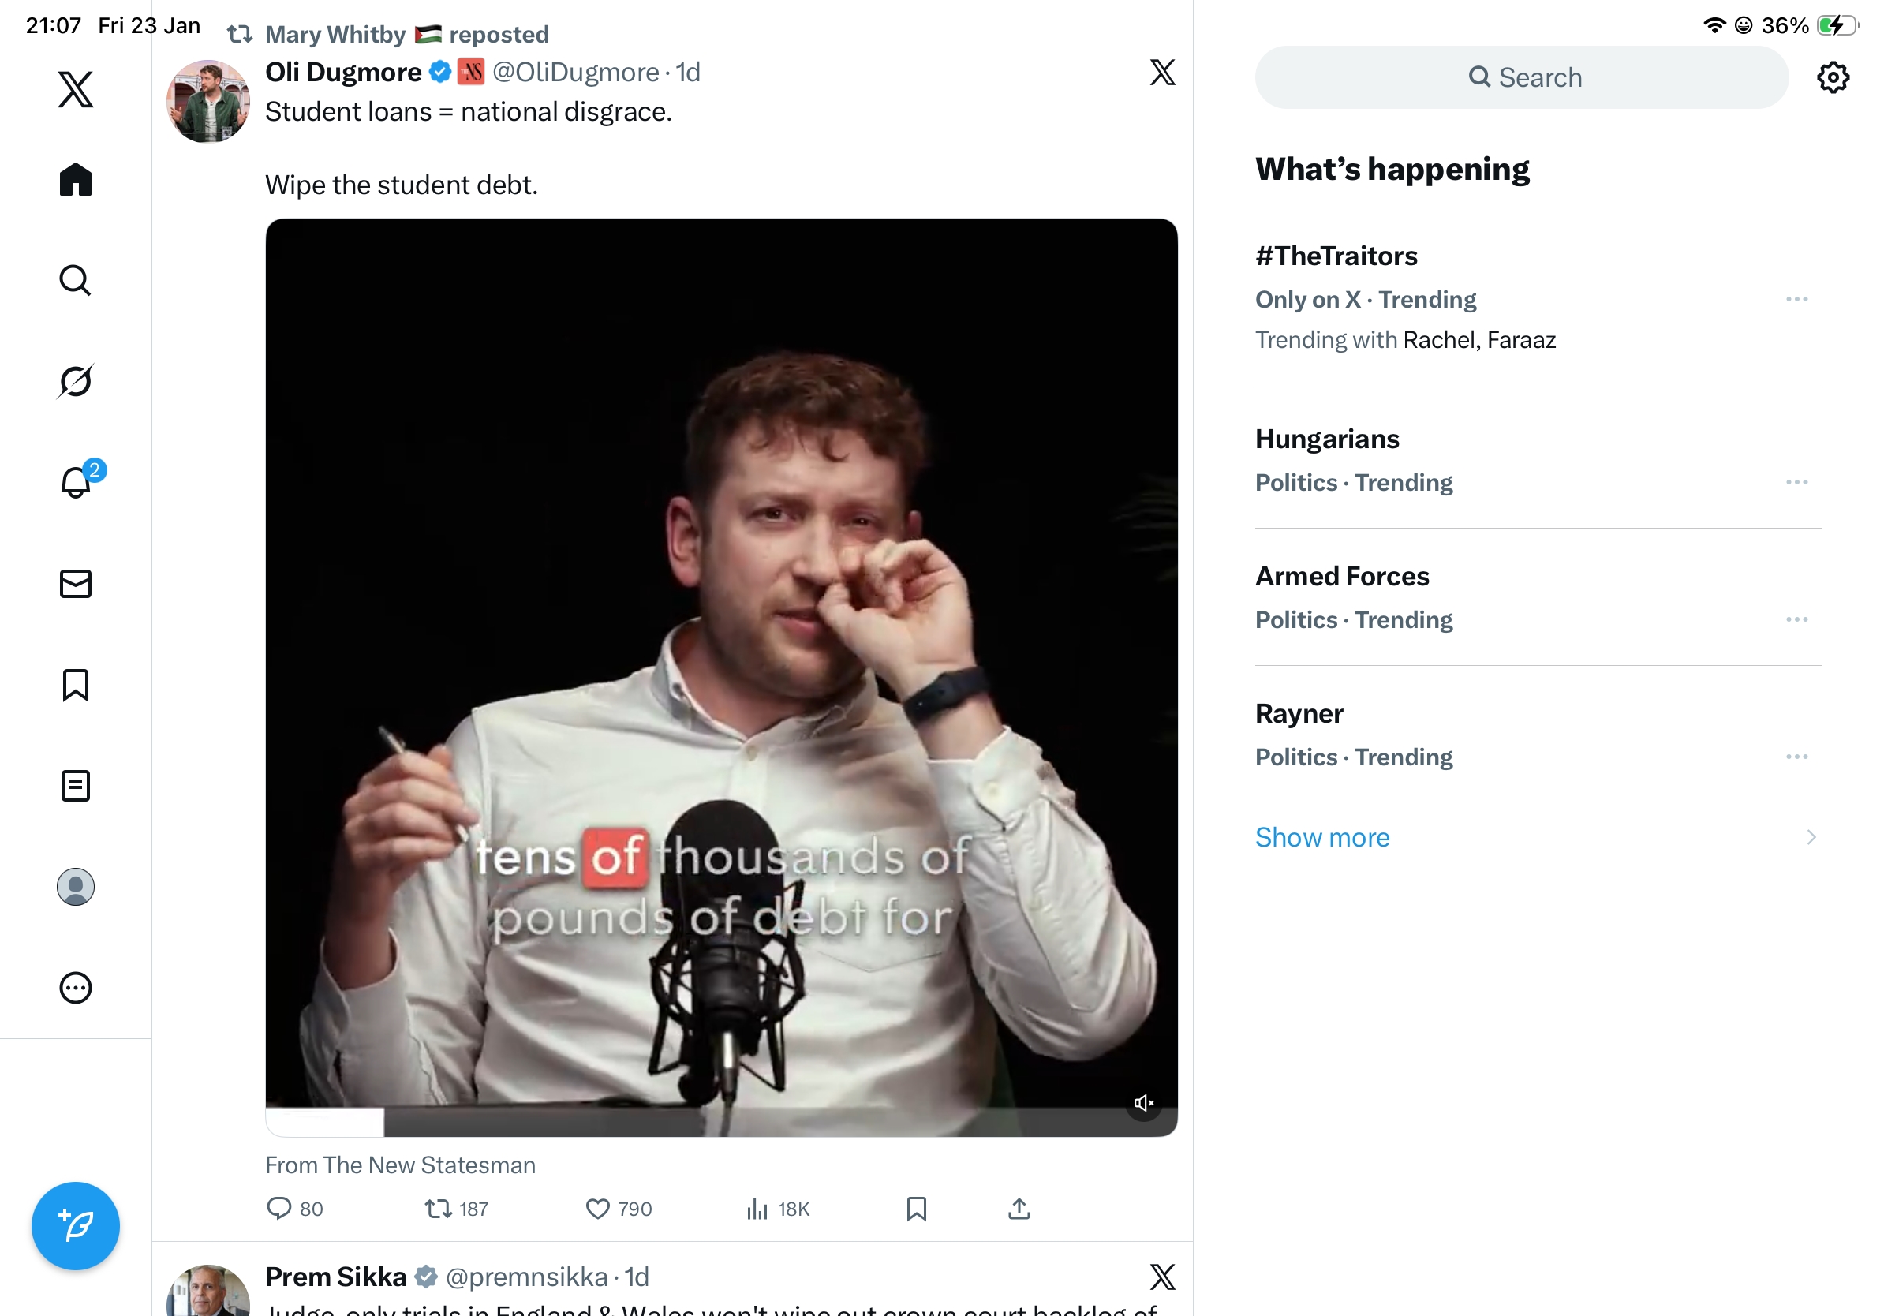Screen dimensions: 1884x1316
Task: Open the sidebar More menu
Action: 76,988
